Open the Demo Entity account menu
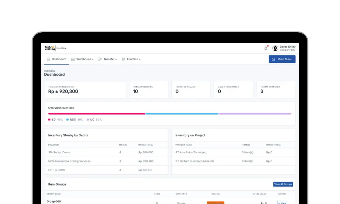Screen dimensions: 340x204 pyautogui.click(x=287, y=48)
